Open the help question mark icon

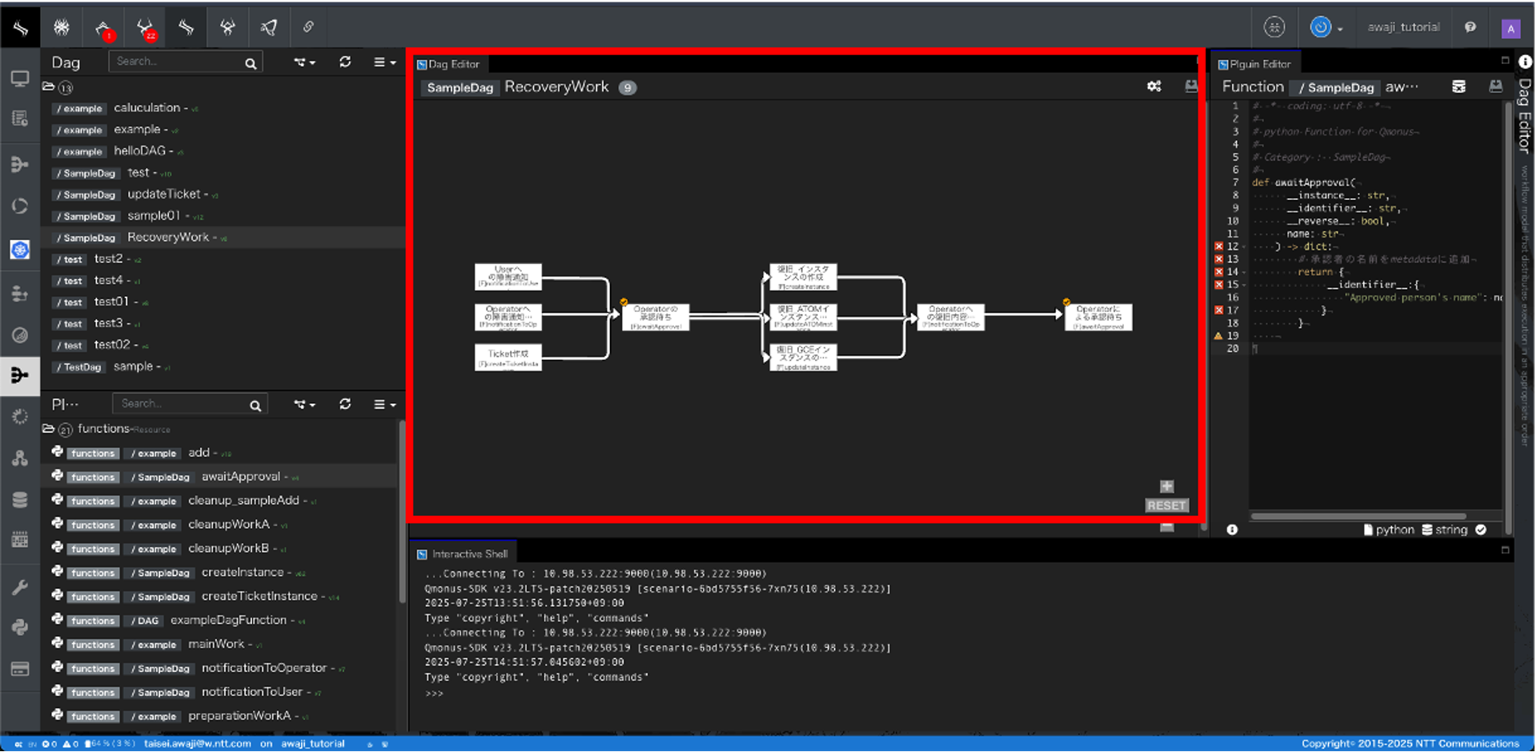tap(1470, 27)
